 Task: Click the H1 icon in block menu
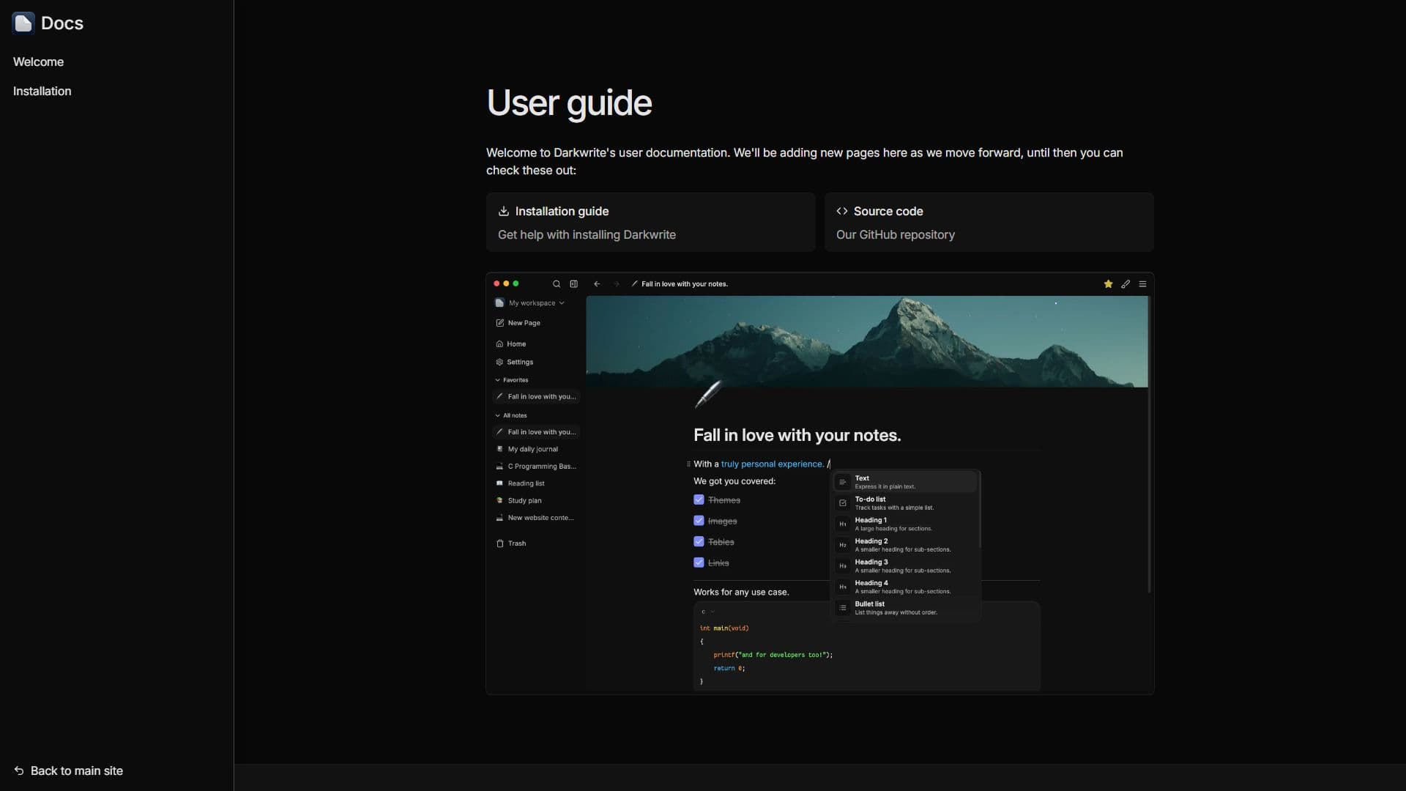tap(842, 524)
